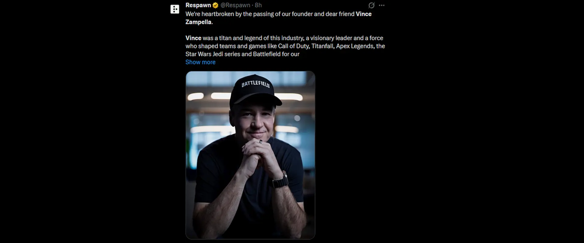Screen dimensions: 584x243
Task: Open the Respawn profile avatar
Action: tap(175, 9)
